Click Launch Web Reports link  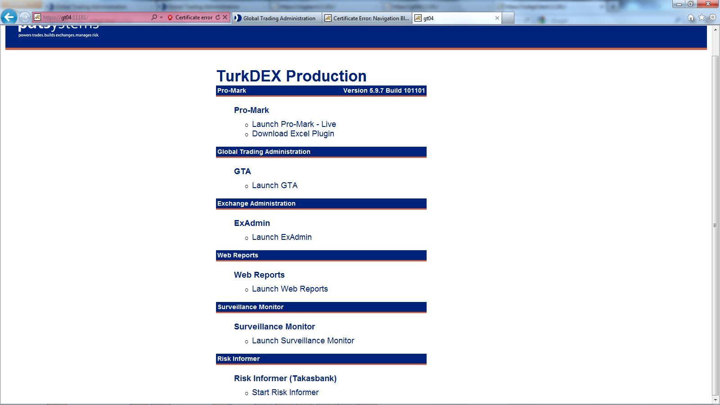click(x=290, y=289)
